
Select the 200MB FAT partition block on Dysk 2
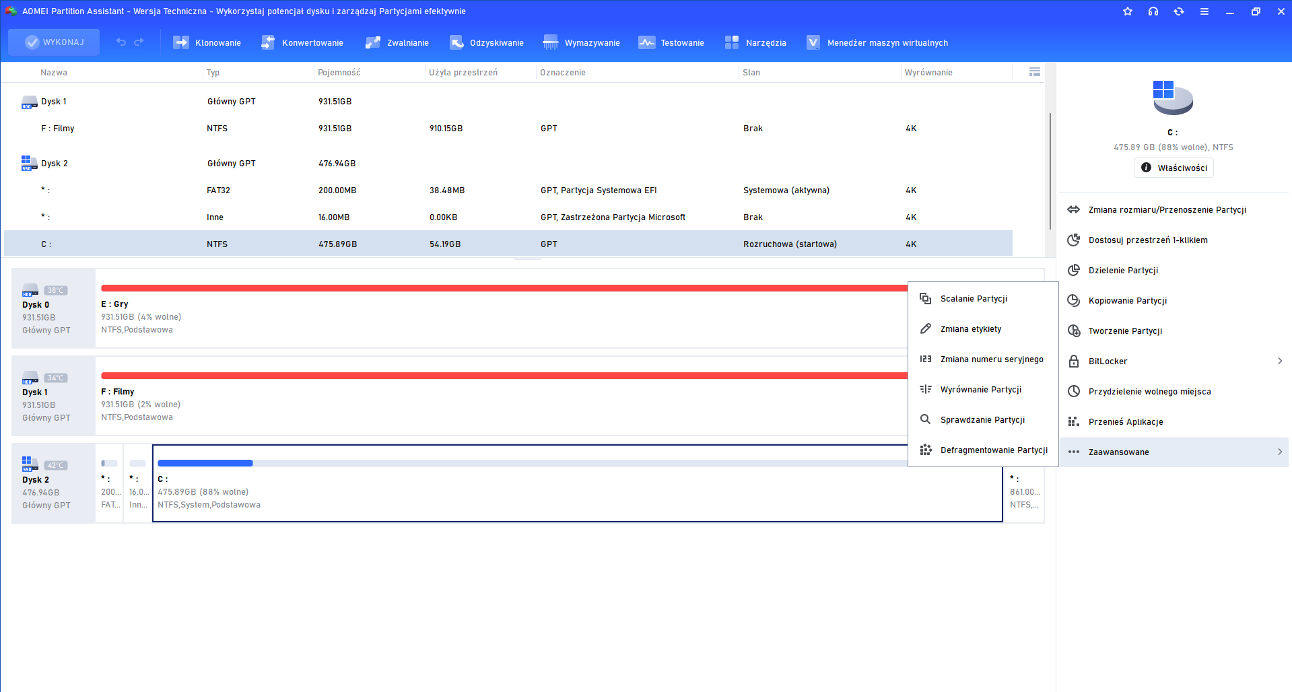[110, 483]
